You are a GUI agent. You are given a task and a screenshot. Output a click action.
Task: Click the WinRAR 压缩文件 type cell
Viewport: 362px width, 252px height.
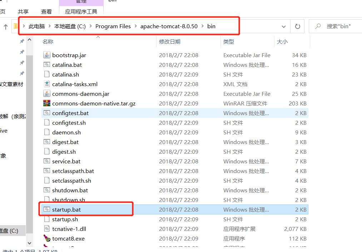245,103
